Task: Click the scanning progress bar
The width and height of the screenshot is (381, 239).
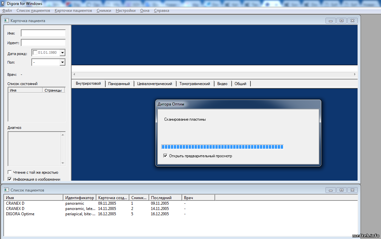Action: pyautogui.click(x=222, y=147)
